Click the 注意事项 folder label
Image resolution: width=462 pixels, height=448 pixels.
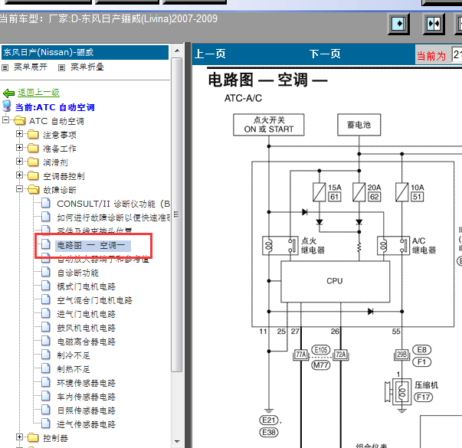coord(60,135)
